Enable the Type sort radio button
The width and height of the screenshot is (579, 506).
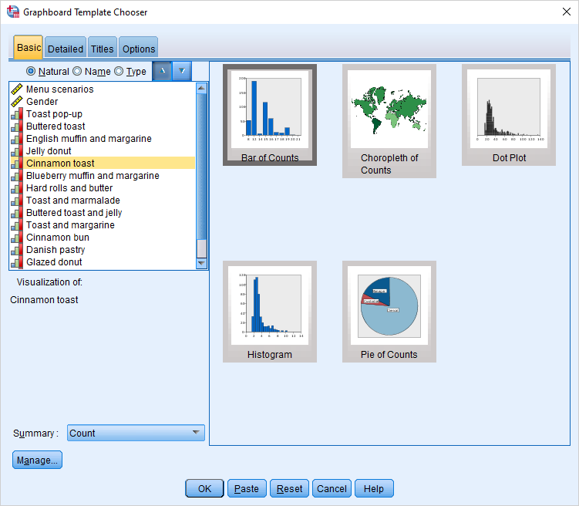point(119,72)
